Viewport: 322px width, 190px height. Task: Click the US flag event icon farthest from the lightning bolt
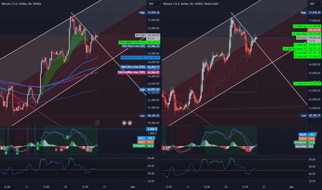pos(130,123)
